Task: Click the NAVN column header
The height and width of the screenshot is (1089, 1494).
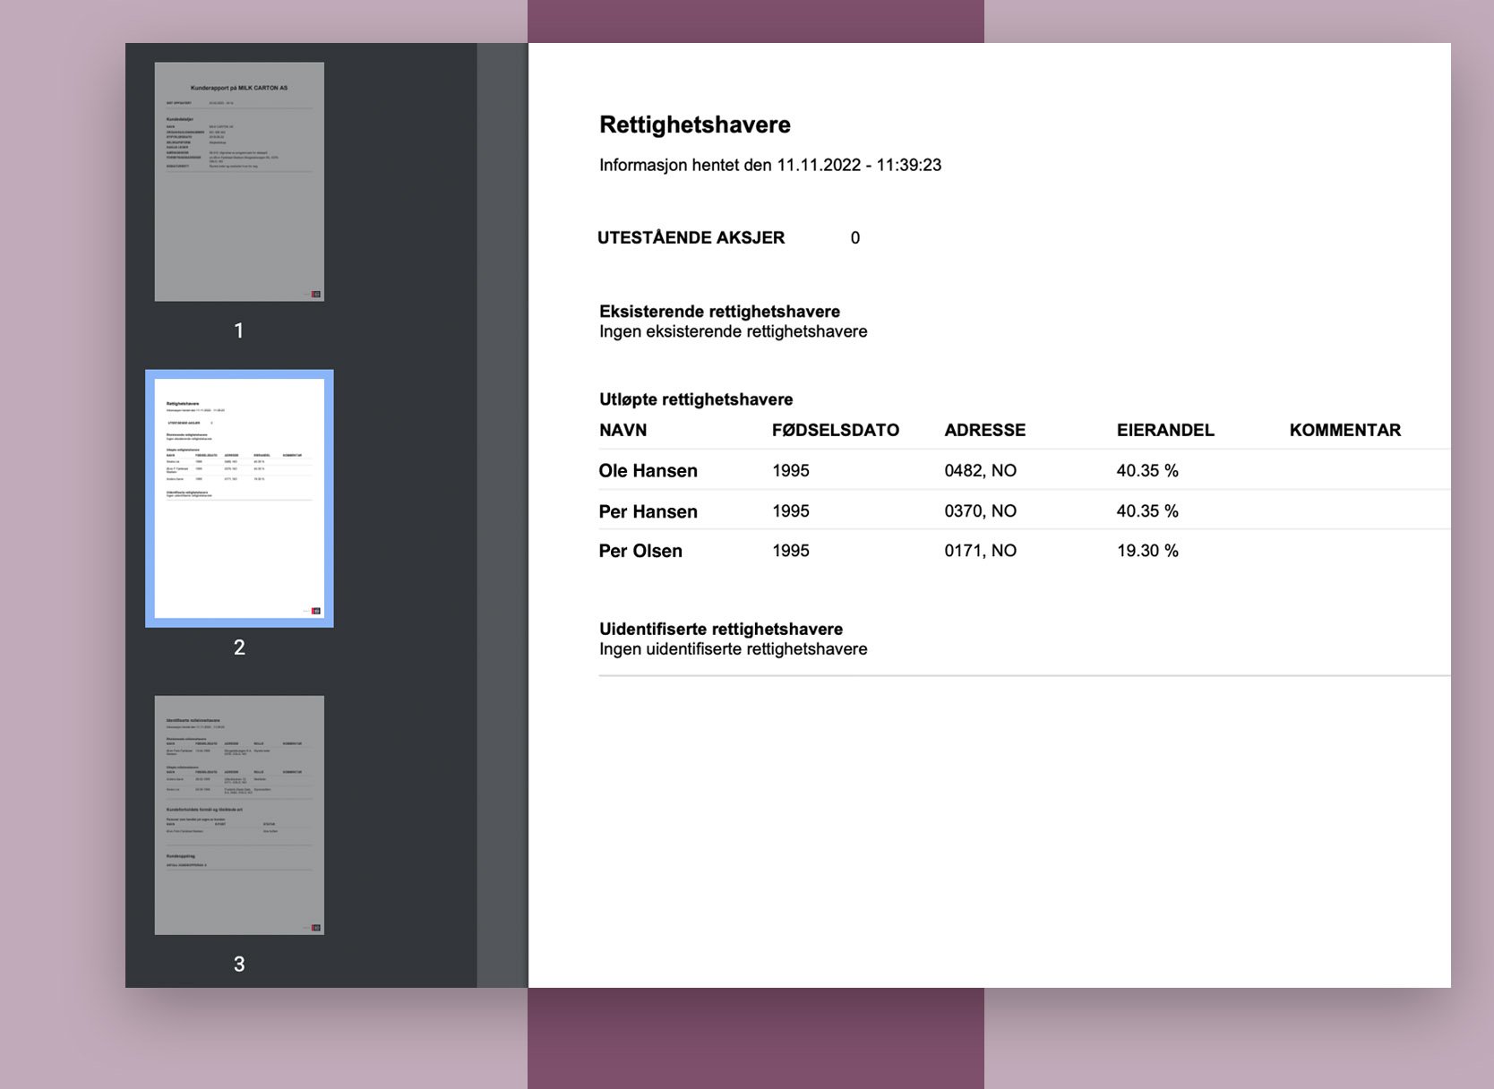Action: coord(623,430)
